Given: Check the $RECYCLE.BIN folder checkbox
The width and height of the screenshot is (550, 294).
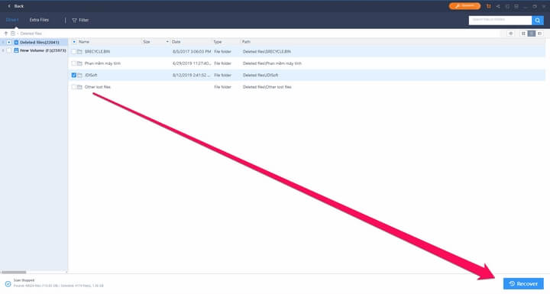Looking at the screenshot, I should (73, 52).
